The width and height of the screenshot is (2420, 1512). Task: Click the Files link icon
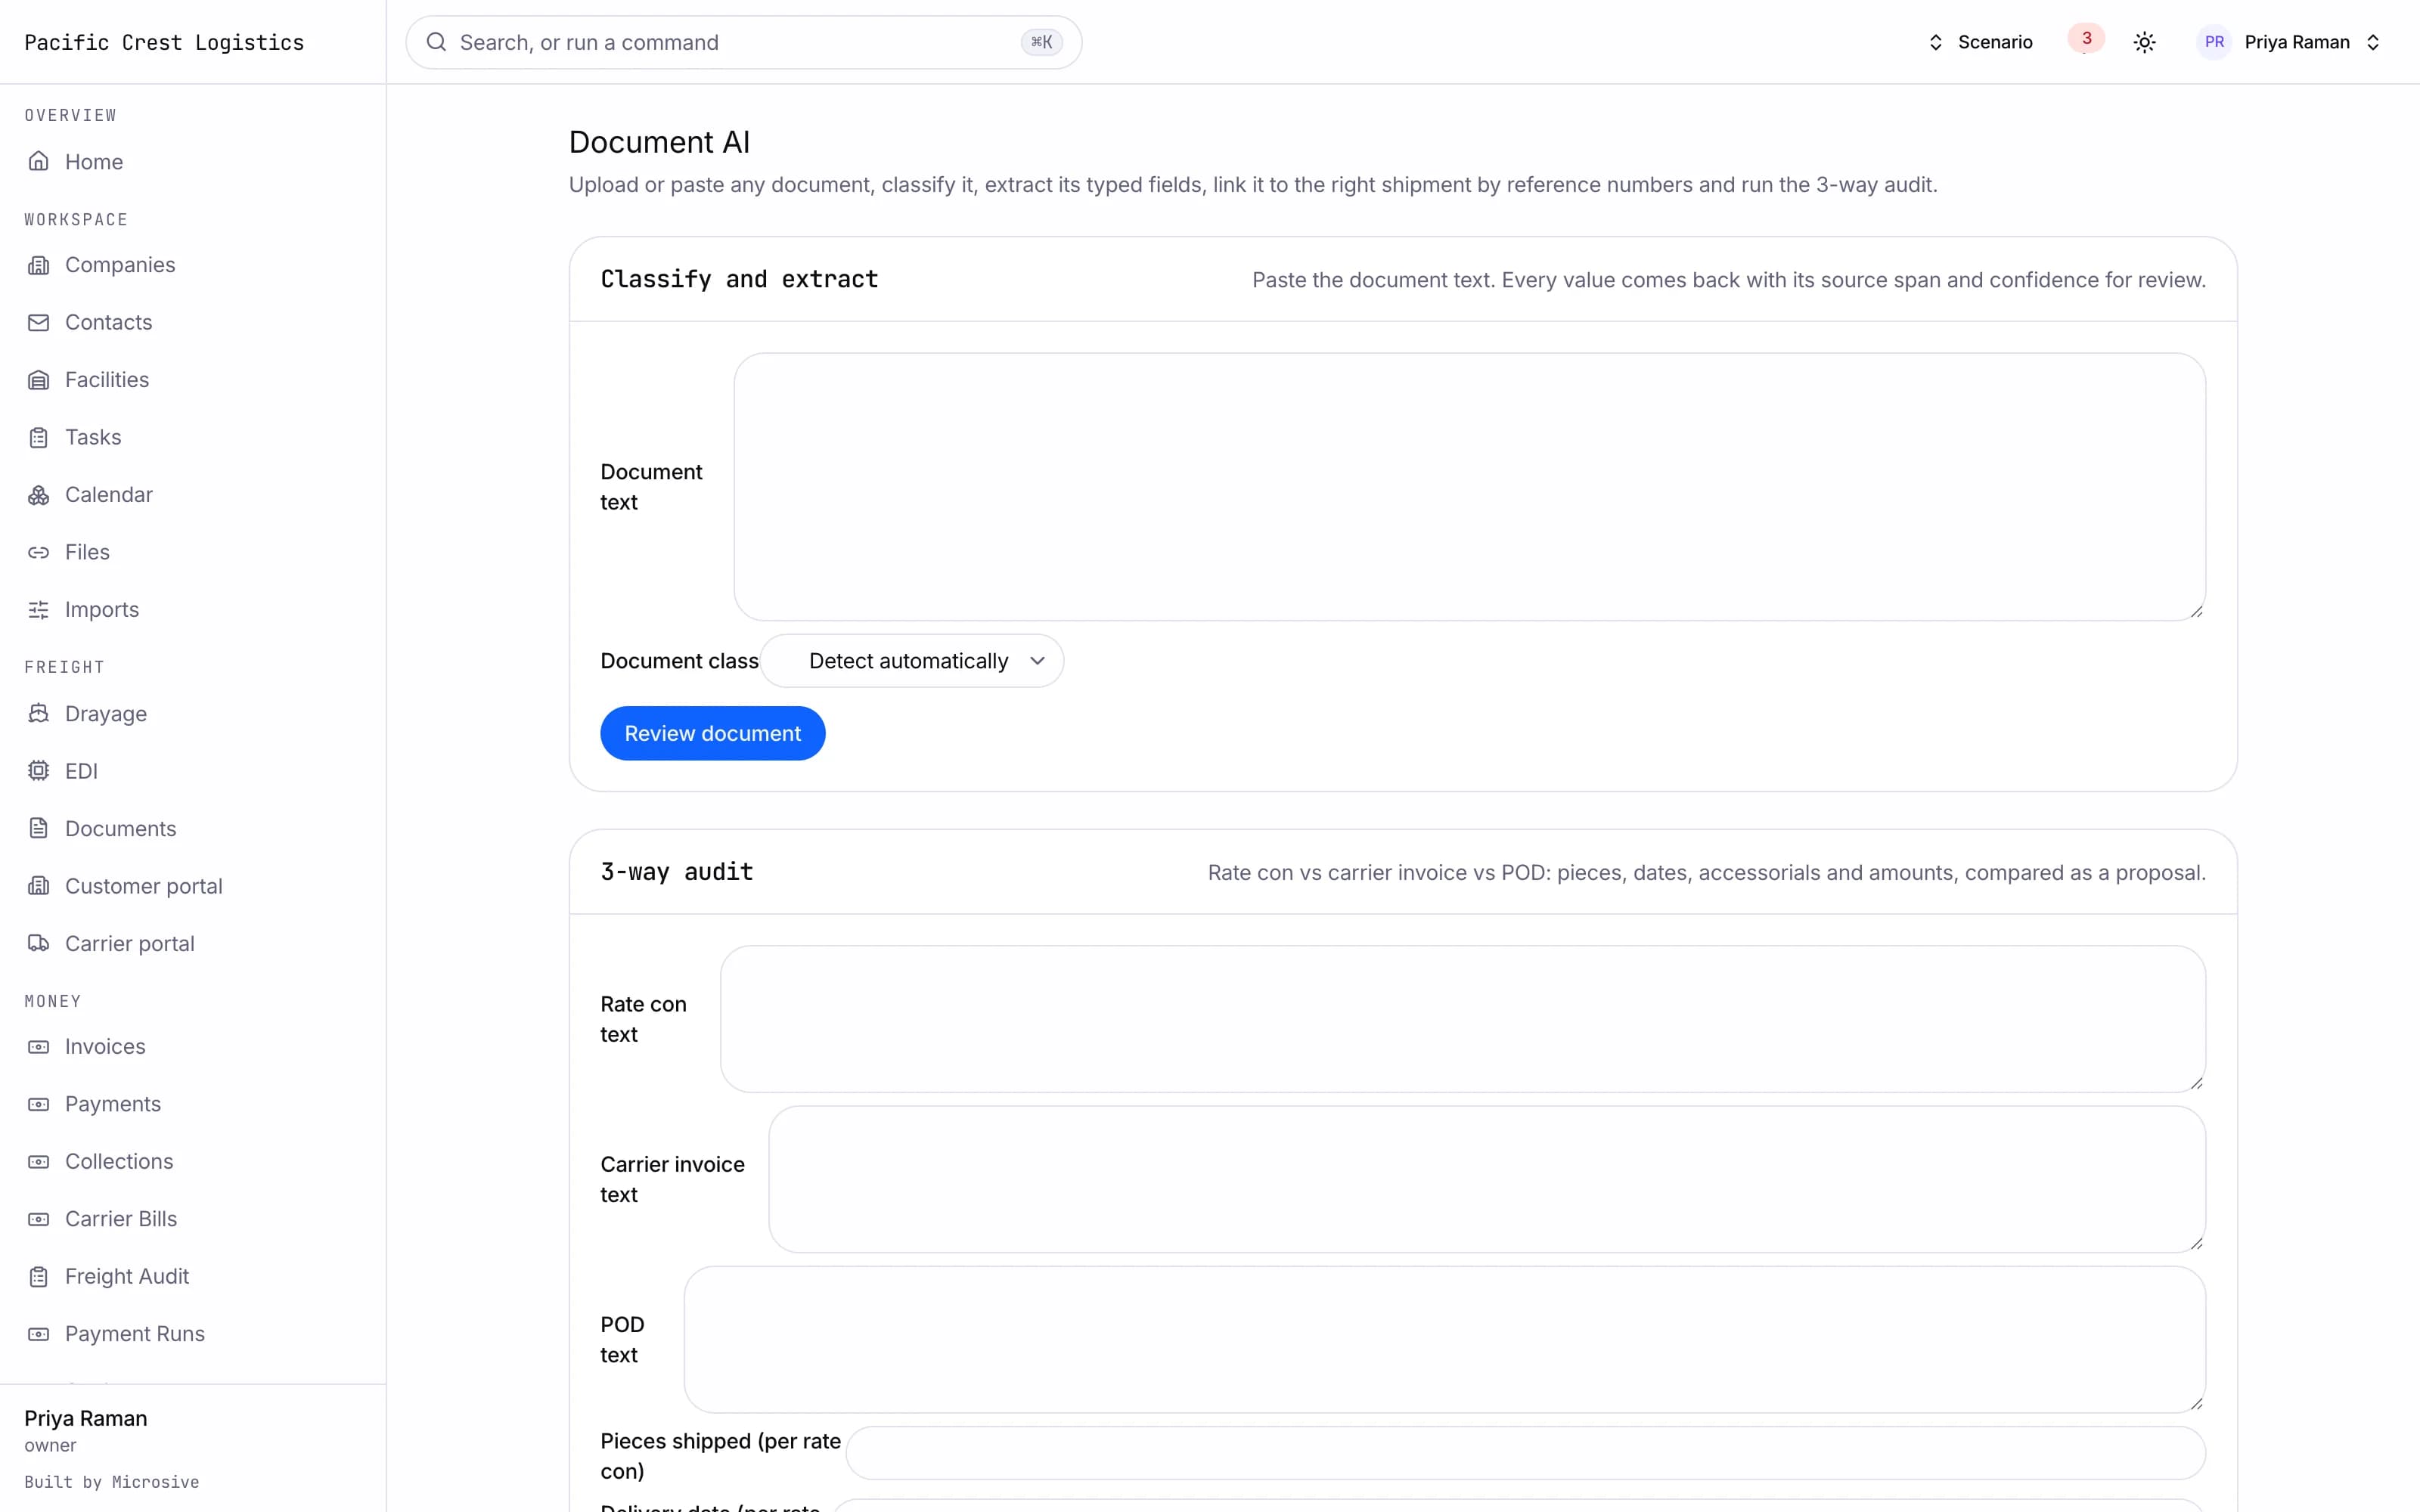(x=38, y=552)
